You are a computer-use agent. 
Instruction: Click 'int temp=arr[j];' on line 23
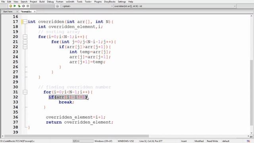(x=90, y=52)
